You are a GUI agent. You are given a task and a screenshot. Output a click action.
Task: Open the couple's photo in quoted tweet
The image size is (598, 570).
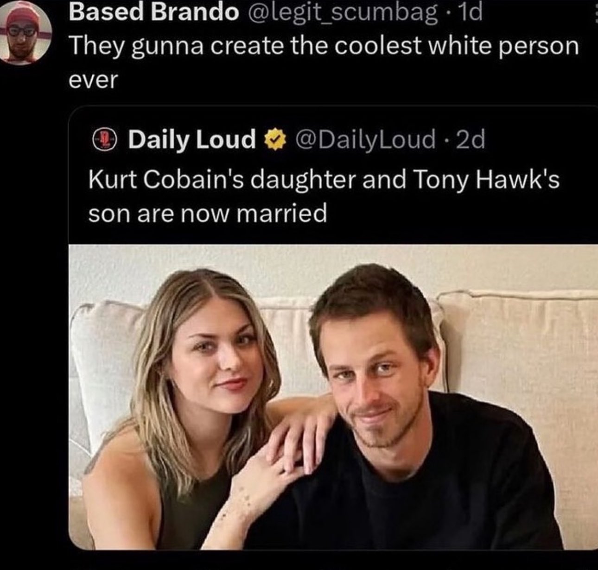pos(333,397)
